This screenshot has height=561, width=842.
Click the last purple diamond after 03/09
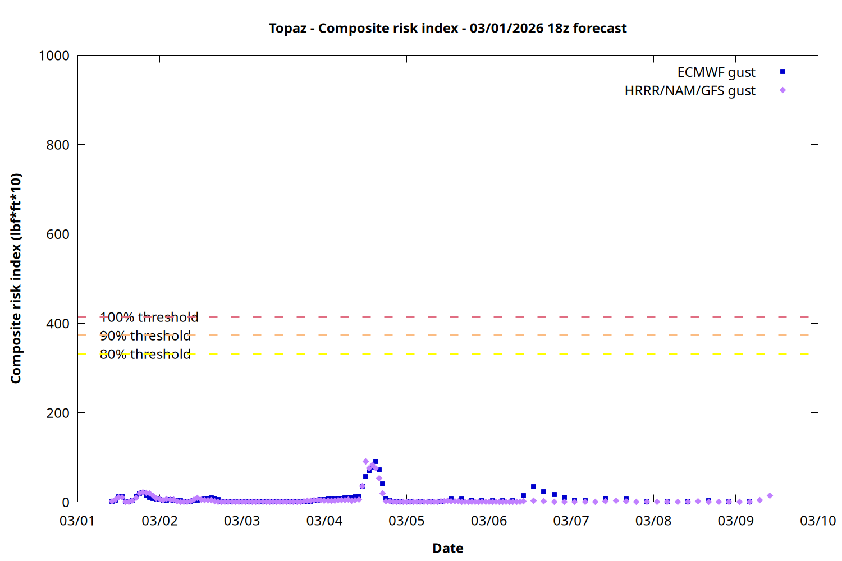coord(770,496)
